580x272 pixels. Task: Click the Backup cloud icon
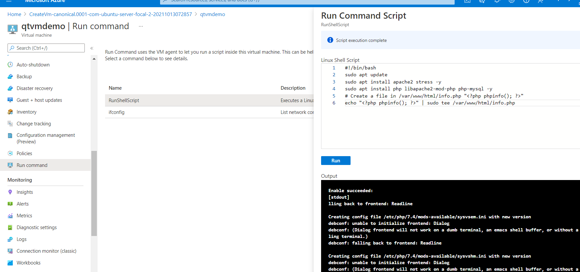(x=10, y=76)
